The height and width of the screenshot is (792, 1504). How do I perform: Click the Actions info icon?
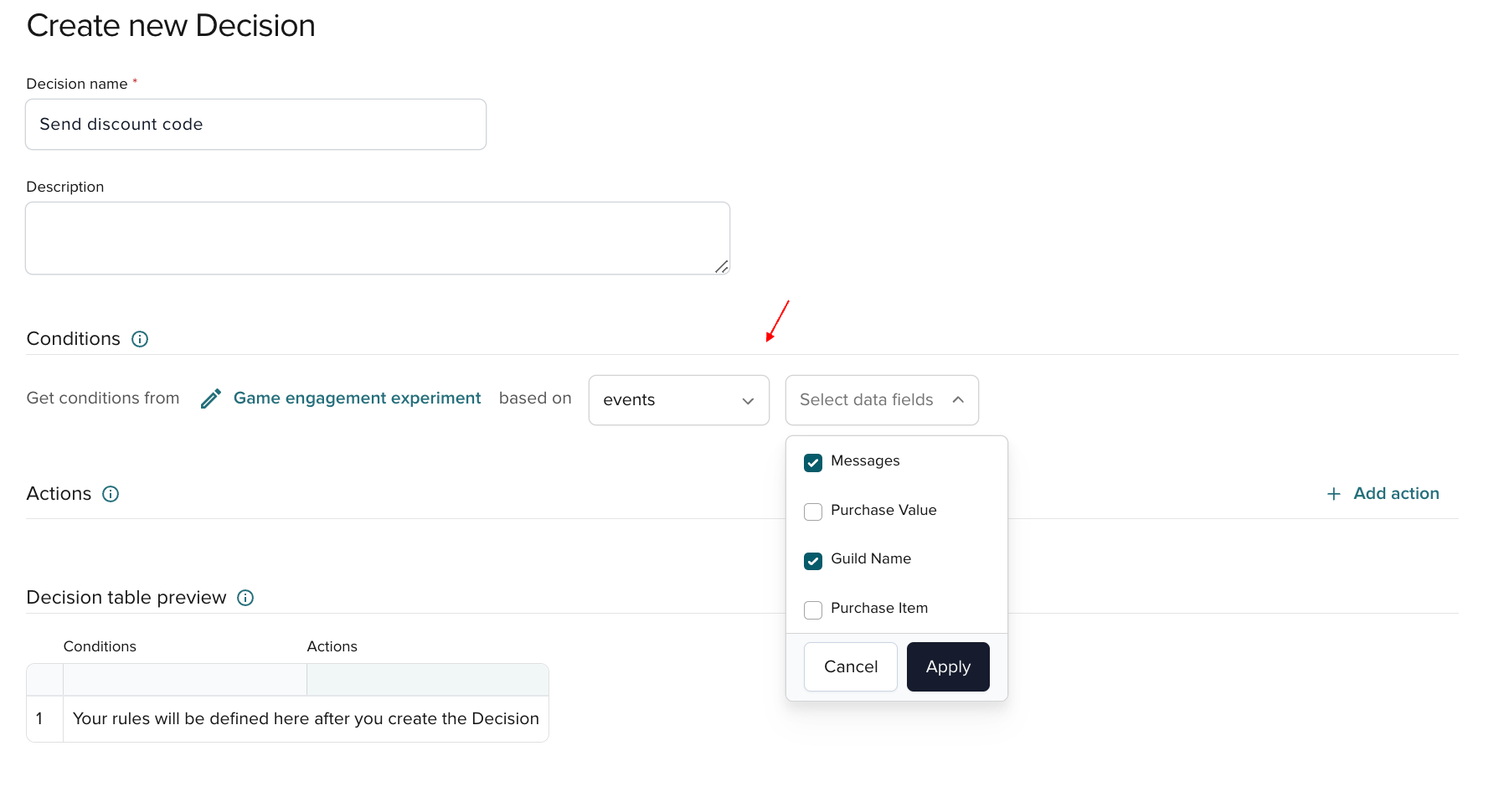(111, 494)
